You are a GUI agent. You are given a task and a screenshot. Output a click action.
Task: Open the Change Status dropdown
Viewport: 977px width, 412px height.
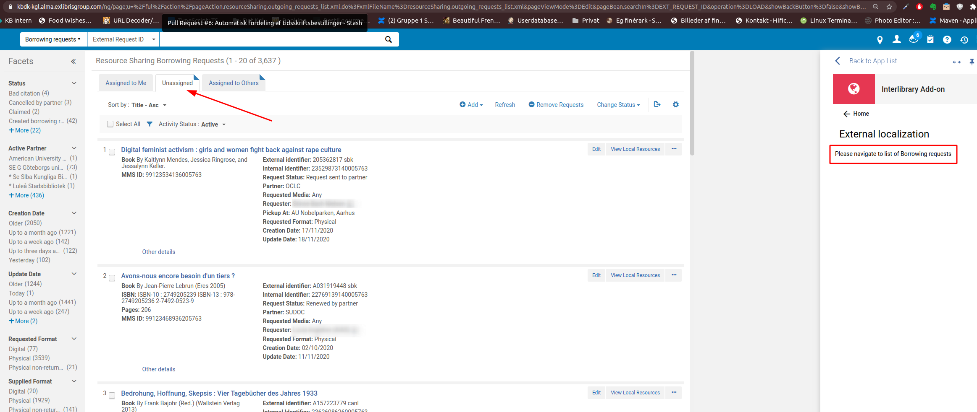pyautogui.click(x=617, y=104)
